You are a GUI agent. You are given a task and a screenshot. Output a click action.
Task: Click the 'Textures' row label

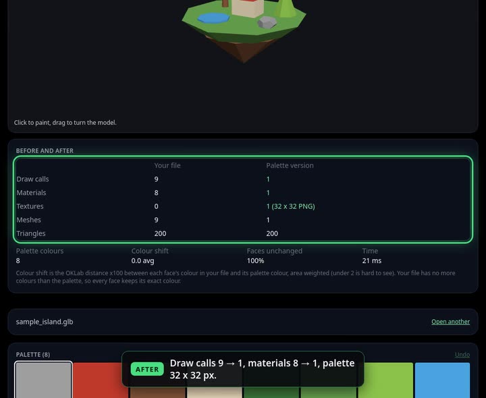click(x=30, y=206)
